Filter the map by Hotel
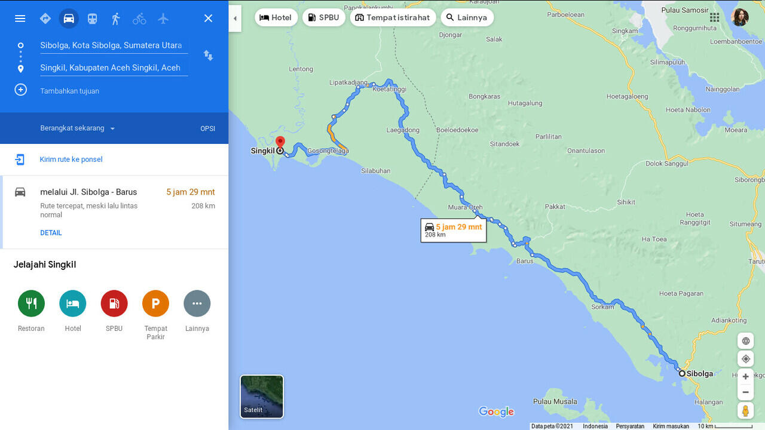 (276, 17)
